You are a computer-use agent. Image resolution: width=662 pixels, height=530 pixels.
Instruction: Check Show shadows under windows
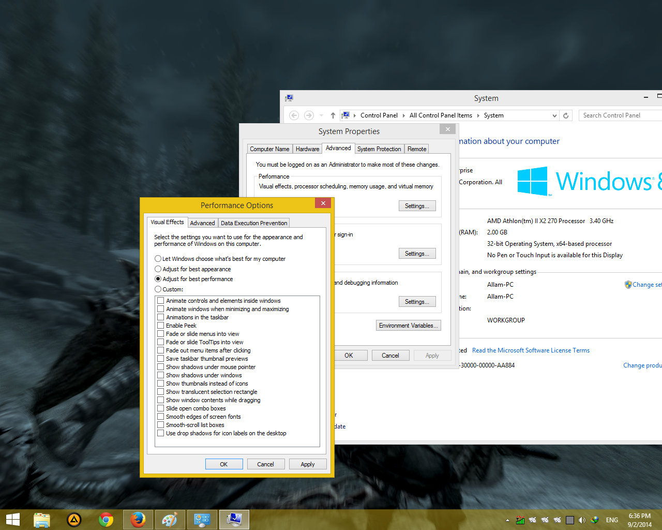point(161,375)
